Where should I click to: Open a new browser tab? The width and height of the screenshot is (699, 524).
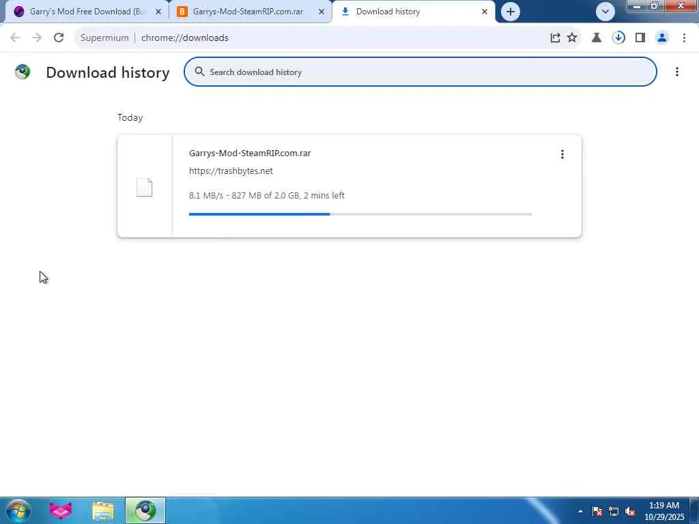[x=511, y=12]
